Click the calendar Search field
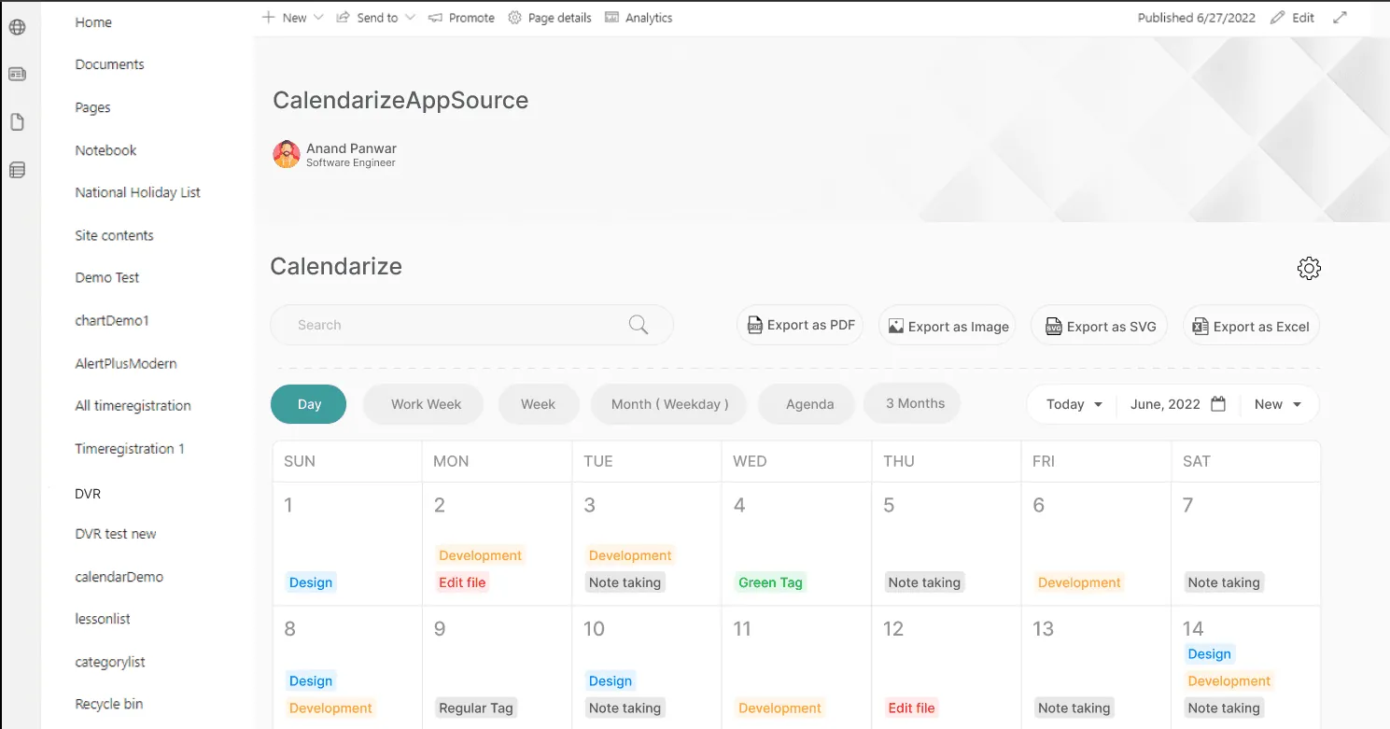 471,325
